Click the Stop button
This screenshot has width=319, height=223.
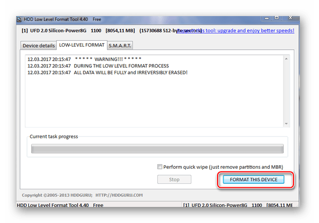tap(174, 179)
